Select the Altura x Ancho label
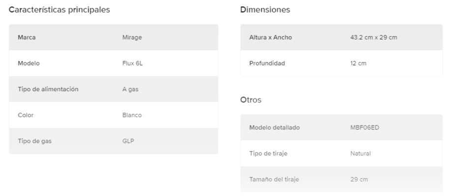The width and height of the screenshot is (450, 196). pos(271,37)
